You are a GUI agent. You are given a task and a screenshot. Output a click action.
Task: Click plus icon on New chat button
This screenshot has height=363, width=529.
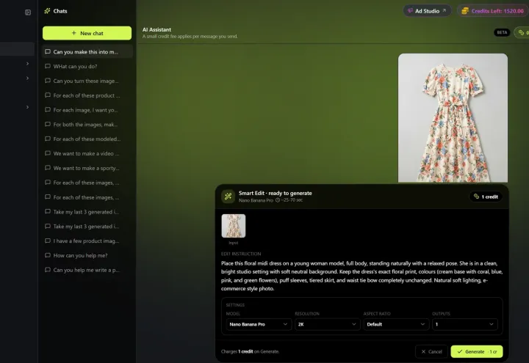[x=74, y=33]
